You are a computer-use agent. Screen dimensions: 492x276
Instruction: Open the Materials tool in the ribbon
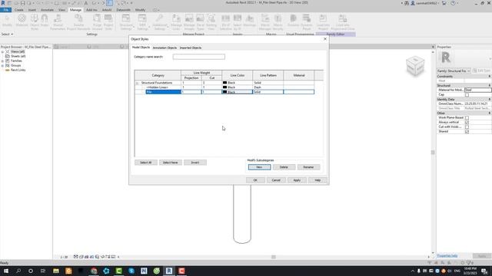[x=22, y=21]
